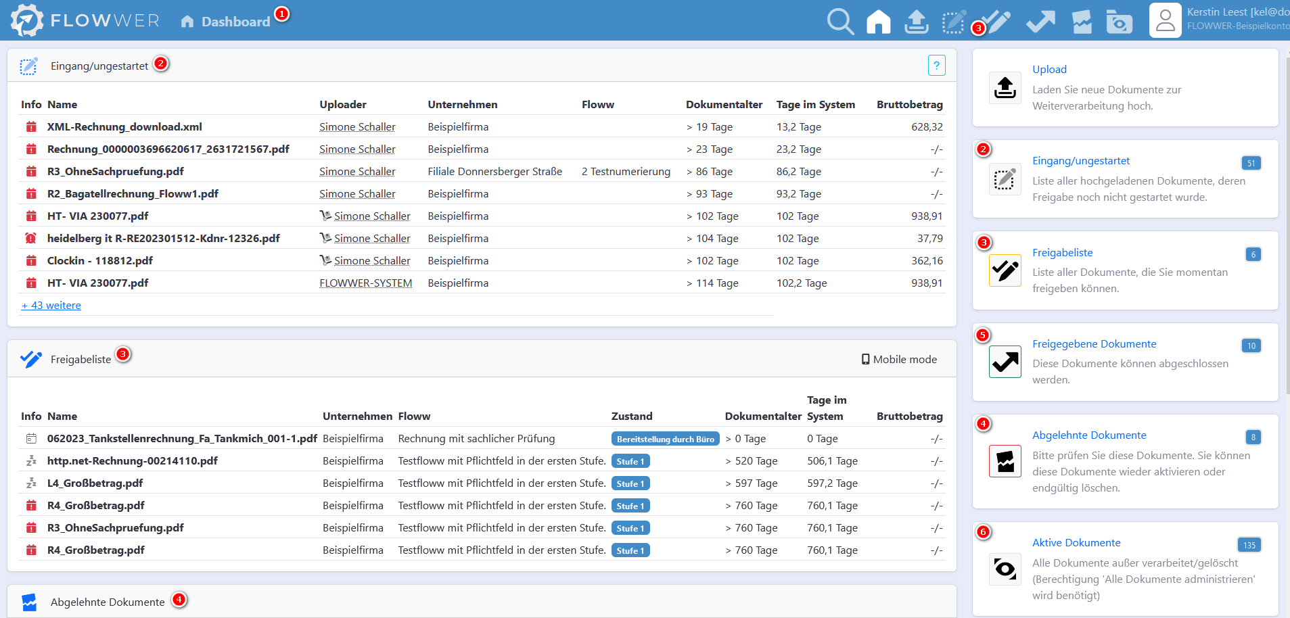Open Eingang/ungestartet icon in top toolbar
The image size is (1290, 618).
pyautogui.click(x=954, y=22)
